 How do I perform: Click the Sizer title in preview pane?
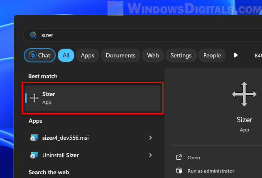coord(245,120)
